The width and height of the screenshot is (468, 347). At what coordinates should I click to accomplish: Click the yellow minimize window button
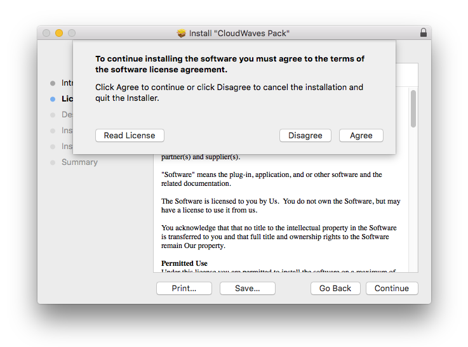click(x=59, y=33)
